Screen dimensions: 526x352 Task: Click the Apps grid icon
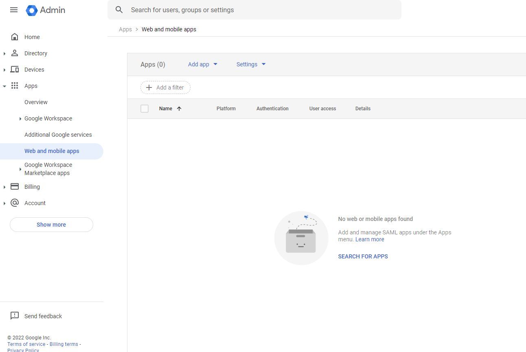pyautogui.click(x=15, y=86)
